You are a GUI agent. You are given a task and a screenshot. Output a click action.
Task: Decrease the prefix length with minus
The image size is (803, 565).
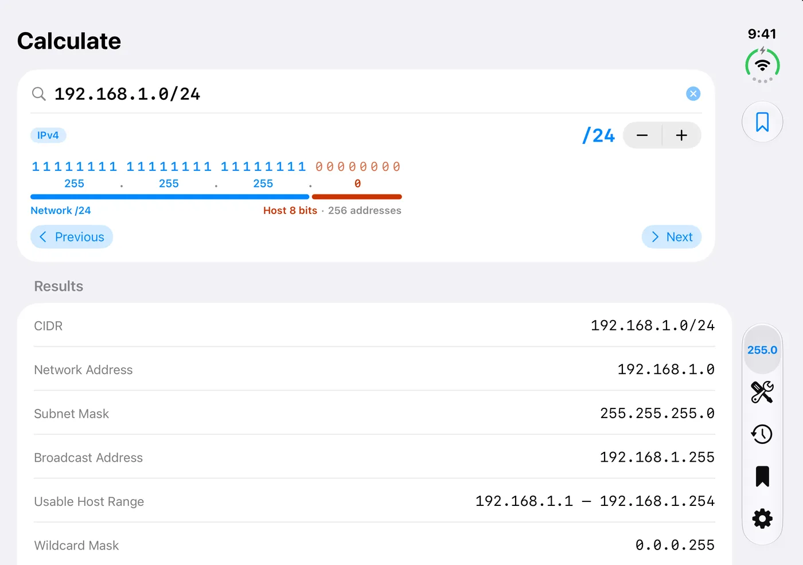642,135
